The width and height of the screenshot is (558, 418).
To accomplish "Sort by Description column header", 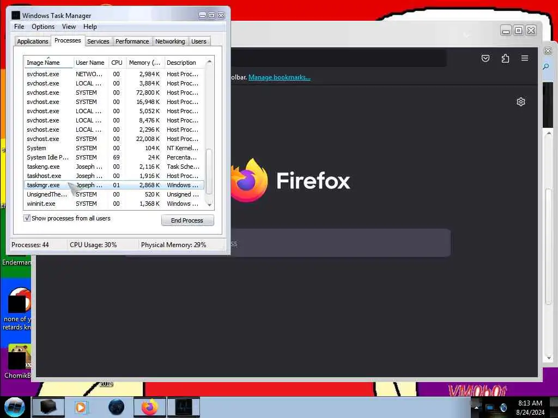I will [184, 63].
